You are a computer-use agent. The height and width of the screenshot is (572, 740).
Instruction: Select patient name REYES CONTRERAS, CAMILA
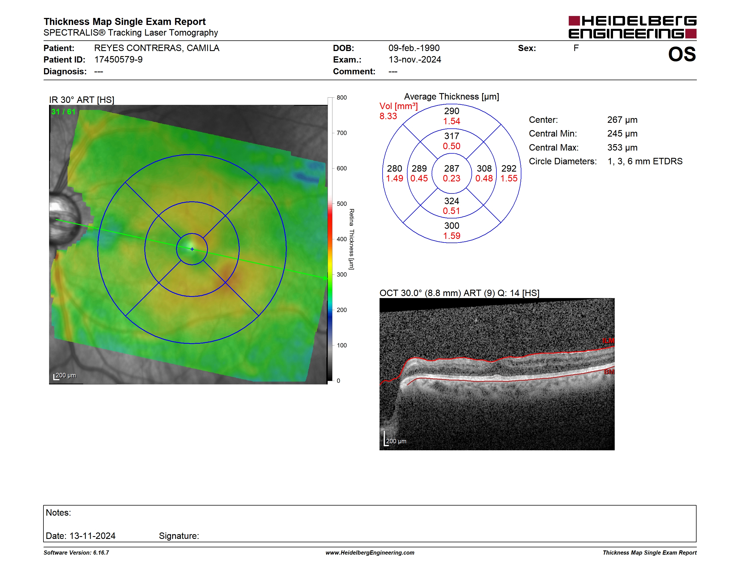tap(156, 48)
